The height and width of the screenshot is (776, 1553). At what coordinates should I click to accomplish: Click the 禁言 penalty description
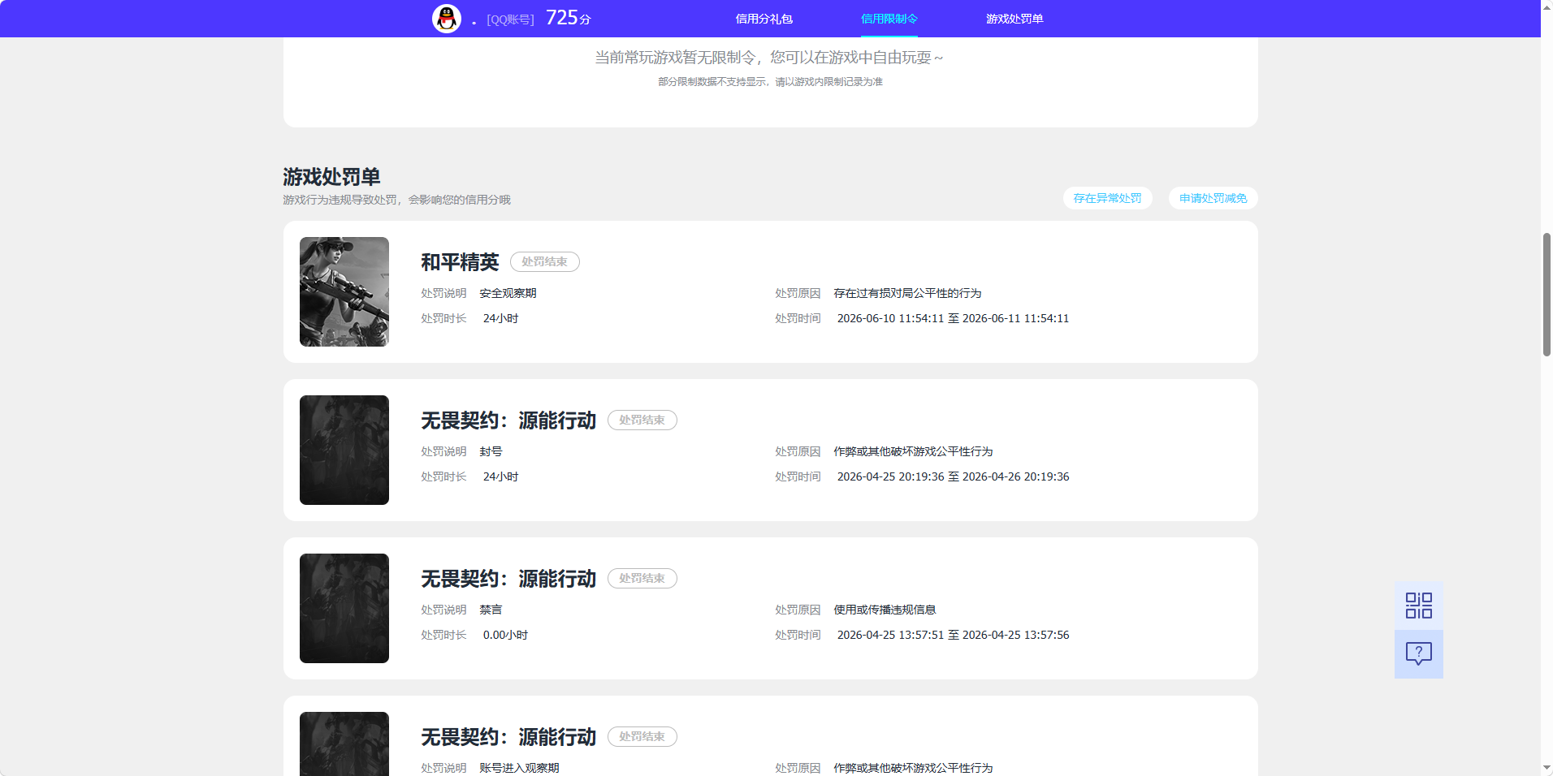[491, 610]
